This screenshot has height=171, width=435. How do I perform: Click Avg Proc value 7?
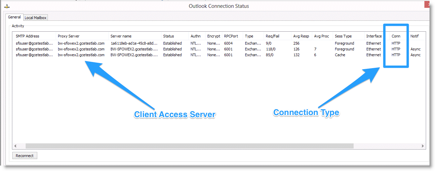coord(315,49)
